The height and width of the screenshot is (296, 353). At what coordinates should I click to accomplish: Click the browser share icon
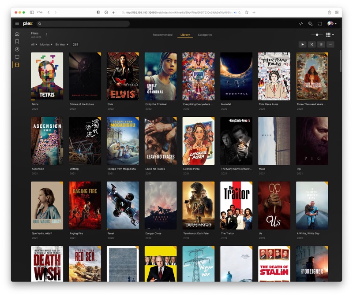tap(329, 12)
